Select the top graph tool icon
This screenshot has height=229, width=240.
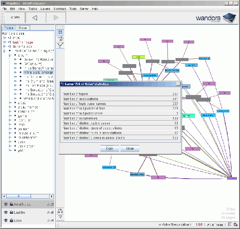tap(60, 32)
